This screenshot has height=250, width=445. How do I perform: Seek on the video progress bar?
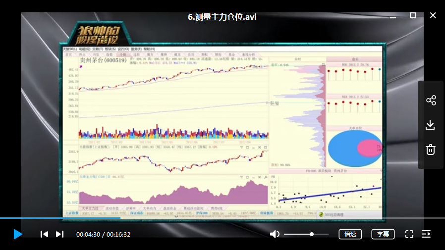tap(222, 218)
